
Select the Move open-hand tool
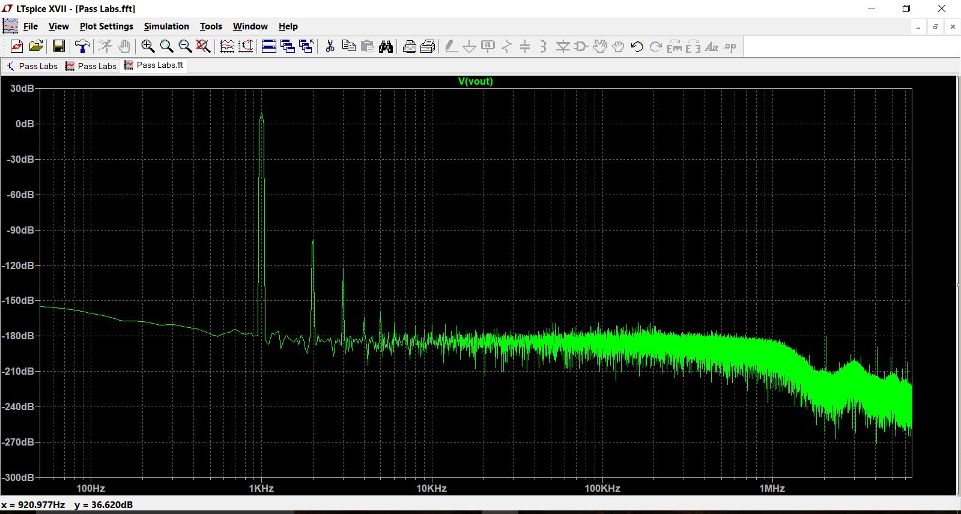click(600, 46)
